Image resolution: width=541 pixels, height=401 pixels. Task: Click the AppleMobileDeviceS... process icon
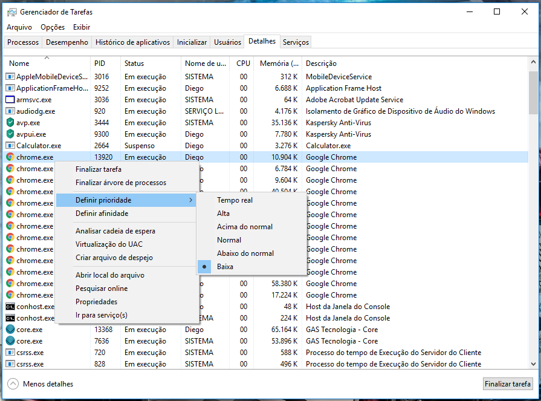click(x=10, y=77)
